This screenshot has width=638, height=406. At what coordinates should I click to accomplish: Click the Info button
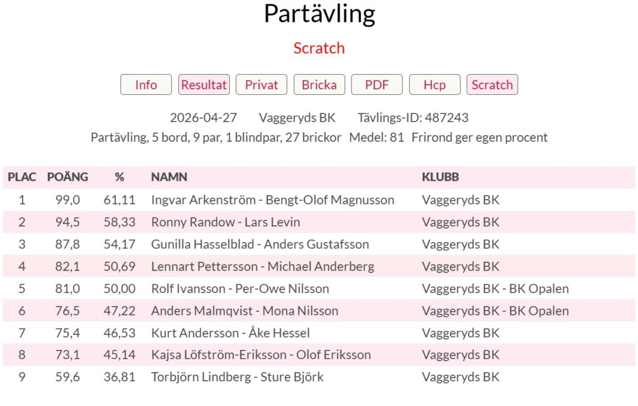[x=146, y=85]
